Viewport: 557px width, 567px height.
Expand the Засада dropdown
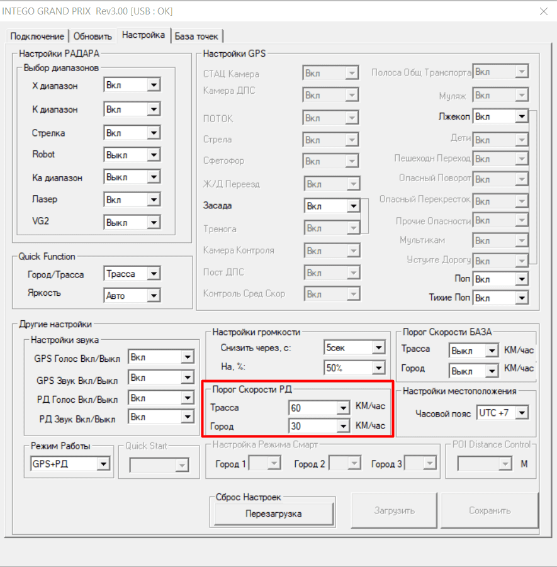tap(352, 206)
